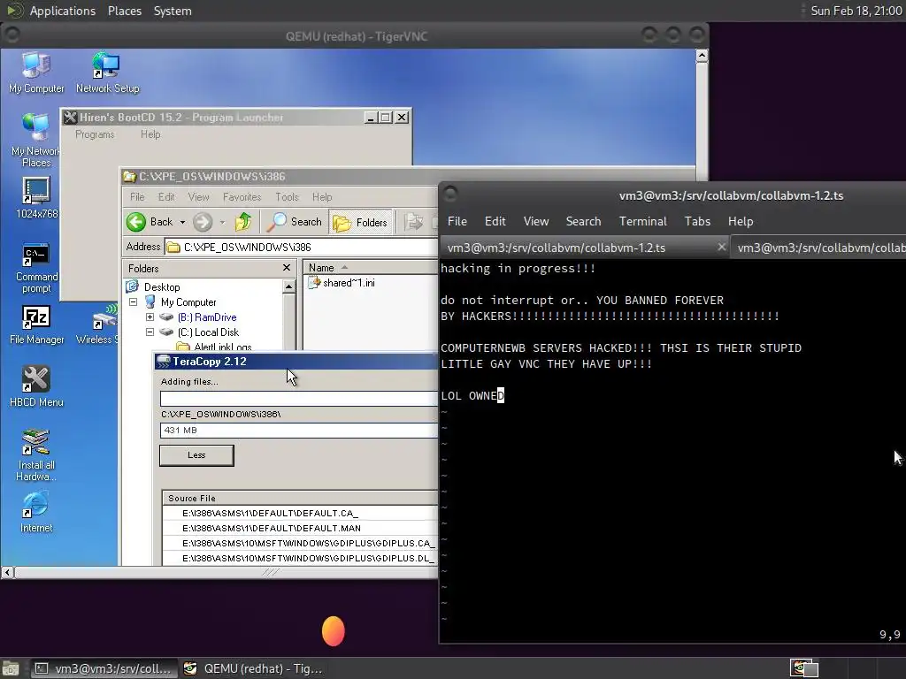This screenshot has height=679, width=906.
Task: Open the Back button history dropdown
Action: coord(182,222)
